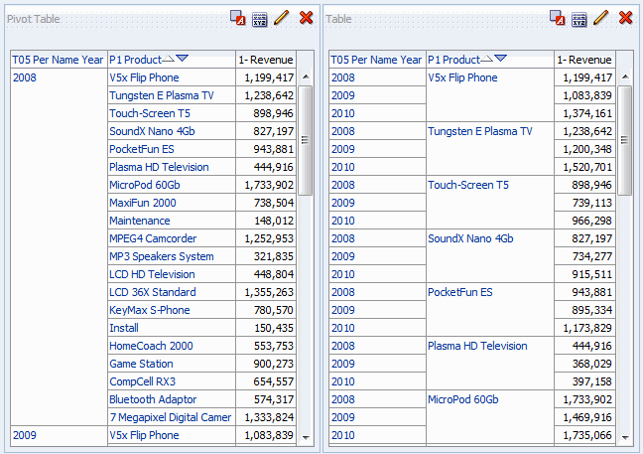
Task: Select the 2009 year link in Pivot Table
Action: pyautogui.click(x=24, y=435)
